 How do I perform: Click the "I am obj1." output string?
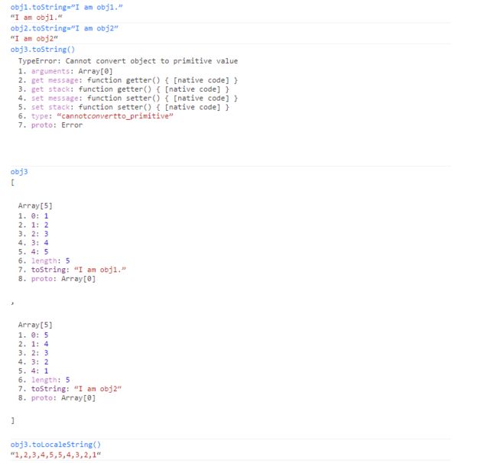[36, 18]
